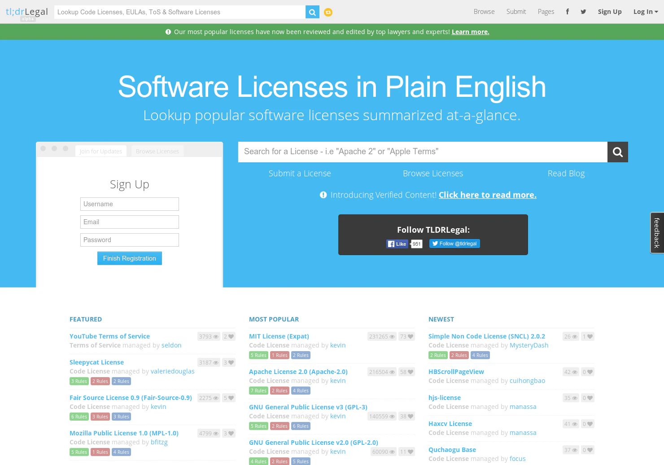Click the 'Click here to read more' link
664x465 pixels.
[488, 195]
